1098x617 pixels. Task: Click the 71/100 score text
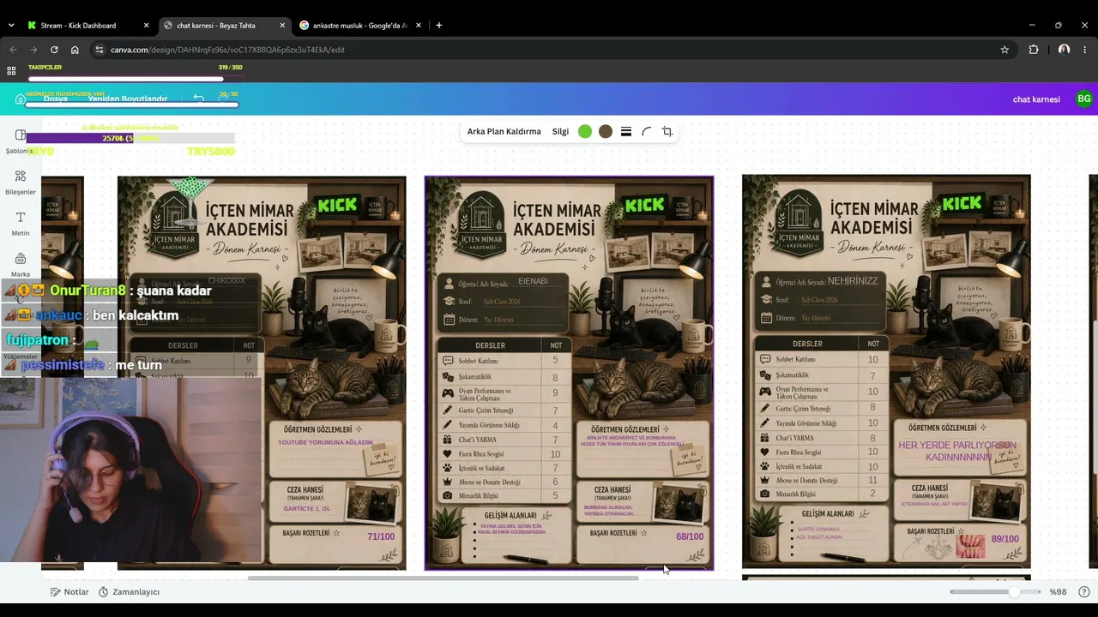[381, 537]
